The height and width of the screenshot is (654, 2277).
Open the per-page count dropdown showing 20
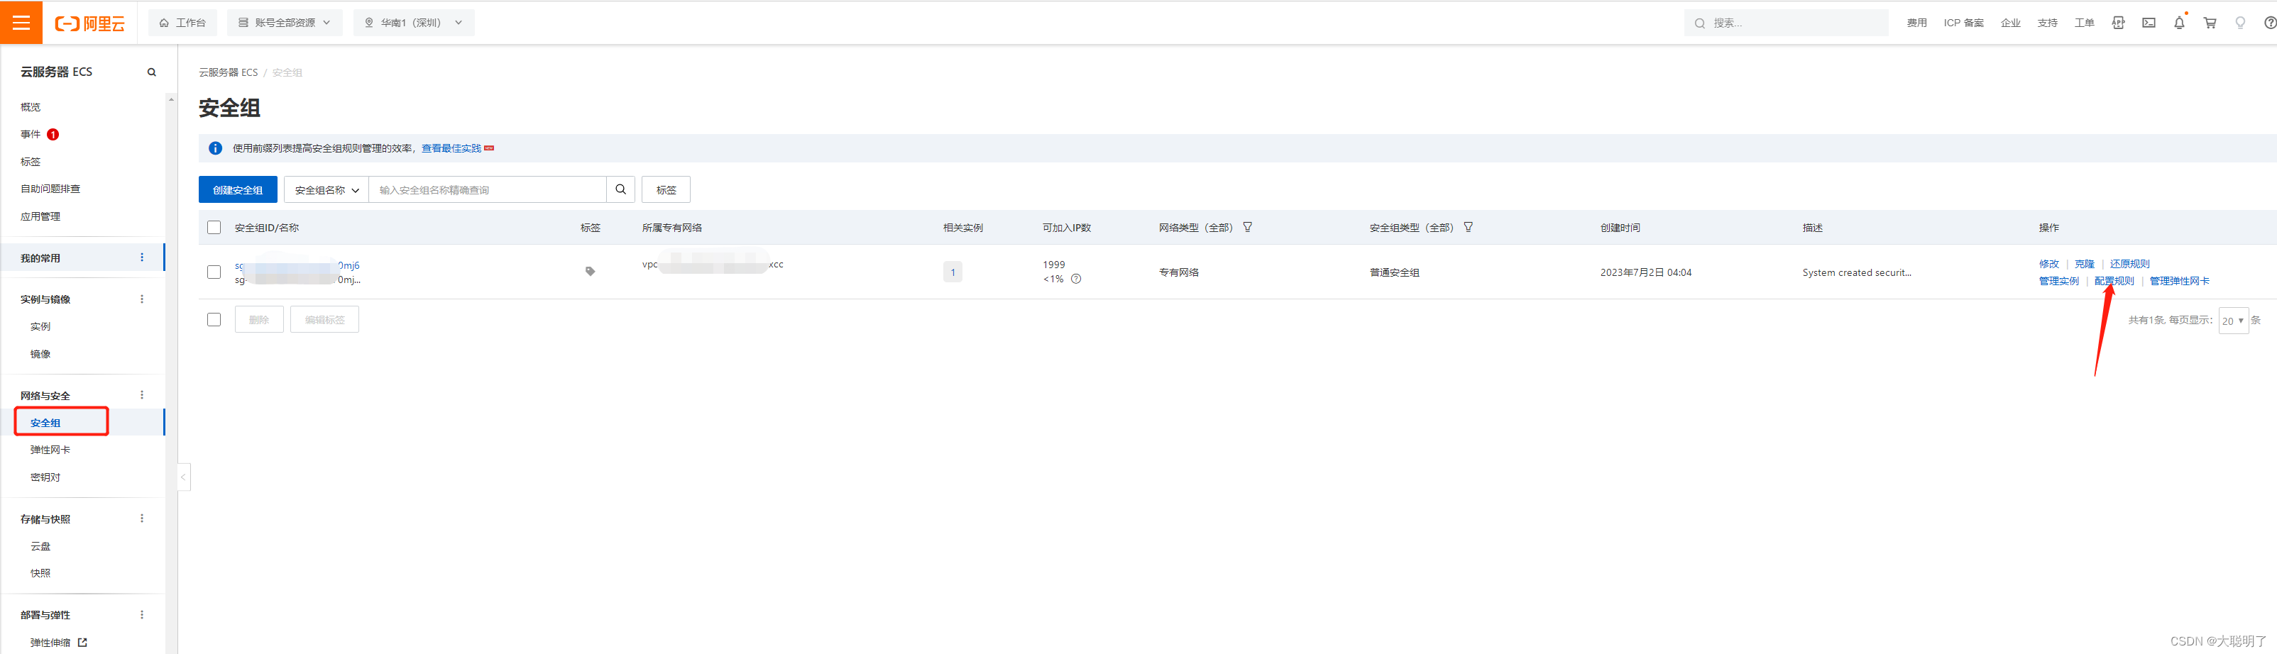(2233, 320)
